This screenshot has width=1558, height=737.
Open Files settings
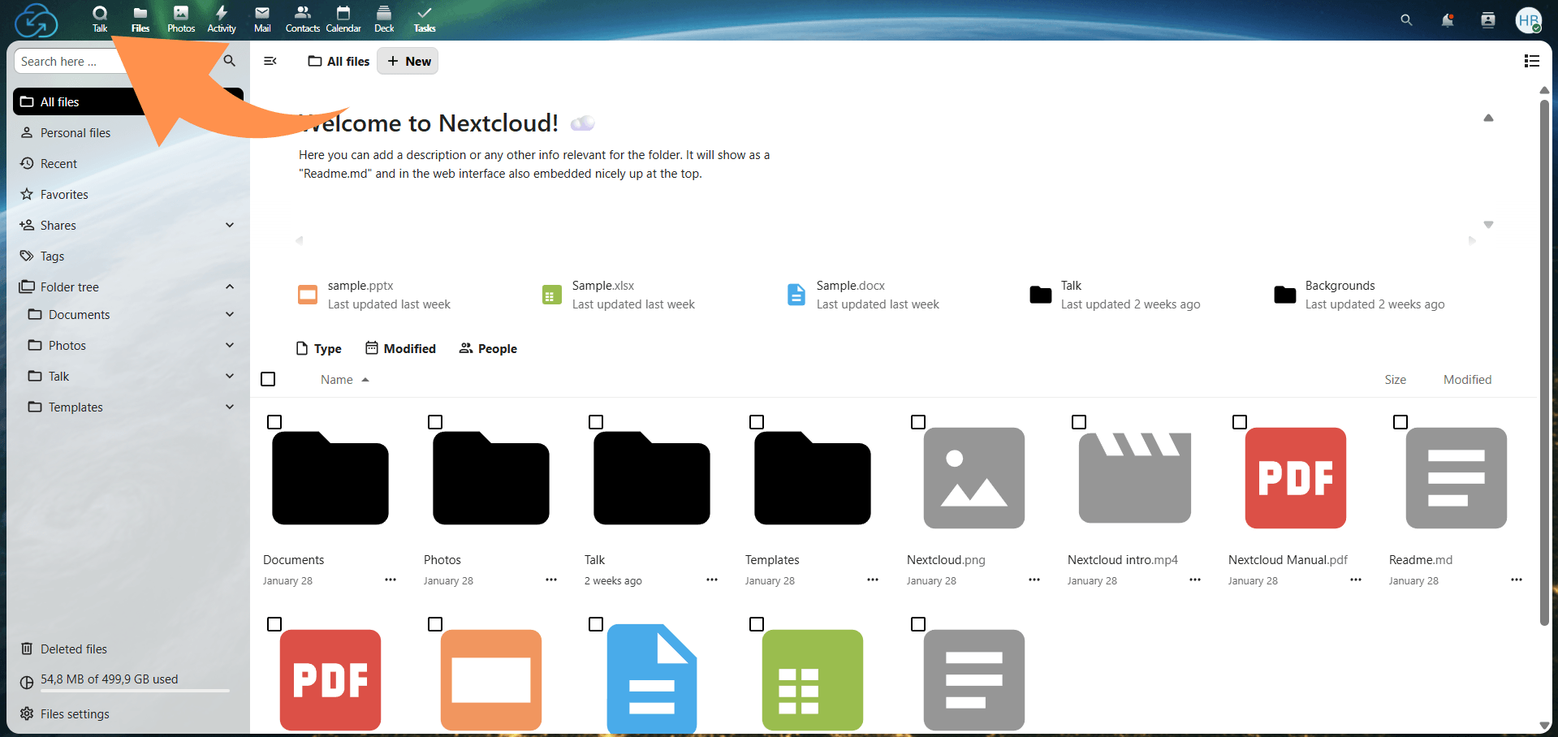coord(75,713)
